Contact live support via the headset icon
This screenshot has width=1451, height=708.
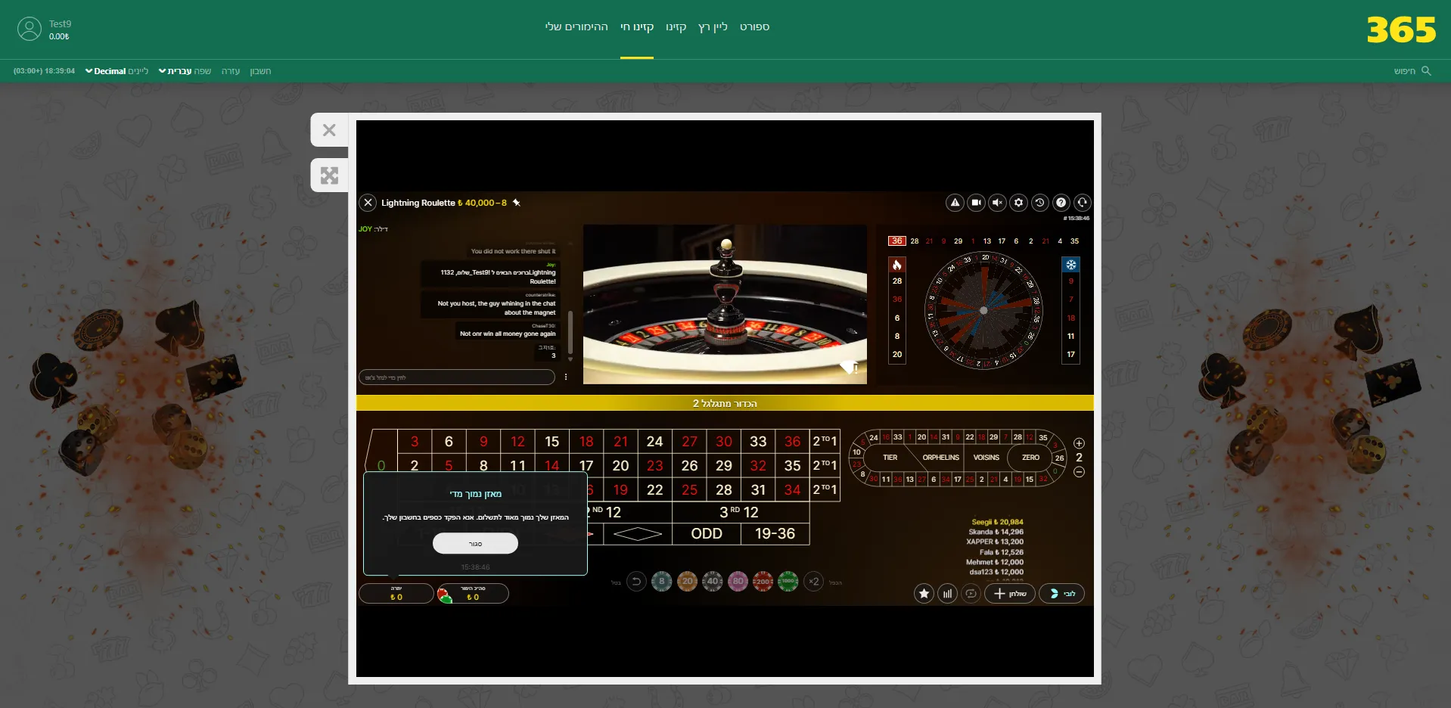click(x=1083, y=203)
